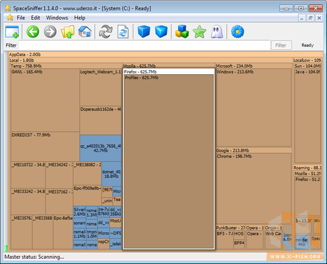The width and height of the screenshot is (327, 264).
Task: Select the Profiles - 625.7Mb block
Action: pyautogui.click(x=169, y=162)
